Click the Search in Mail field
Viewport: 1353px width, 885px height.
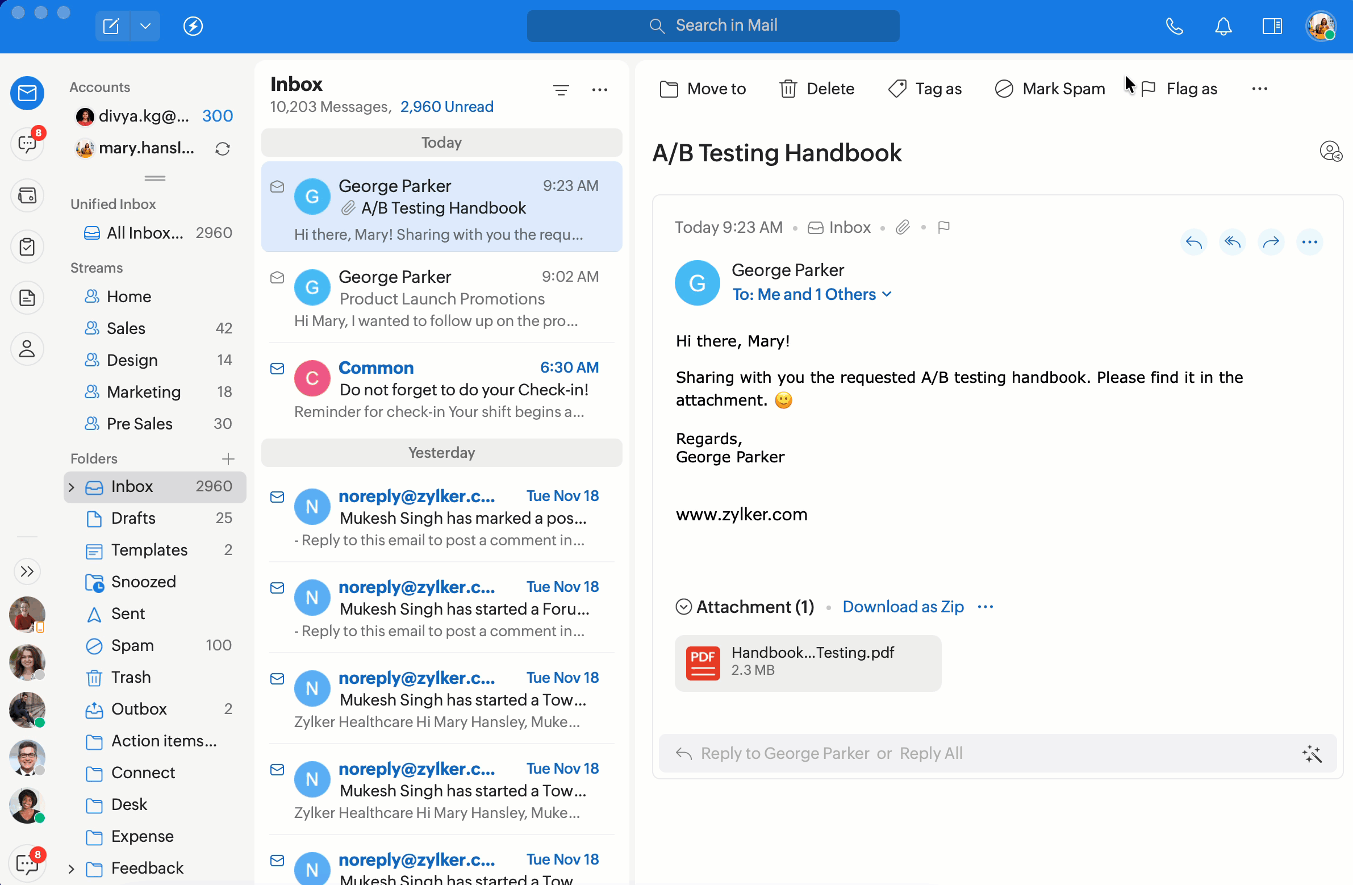712,26
